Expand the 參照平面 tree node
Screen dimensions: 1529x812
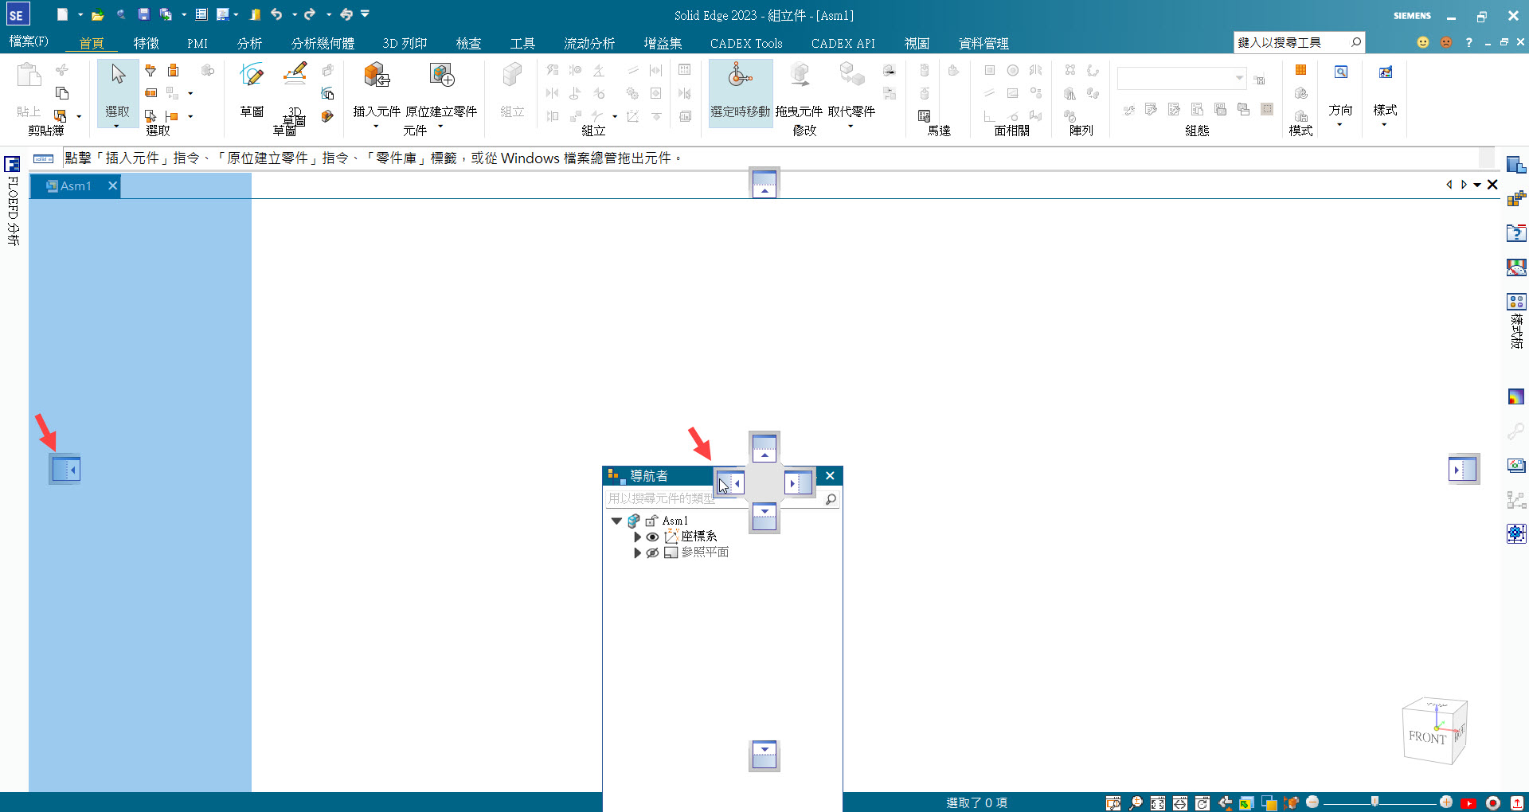pyautogui.click(x=637, y=552)
